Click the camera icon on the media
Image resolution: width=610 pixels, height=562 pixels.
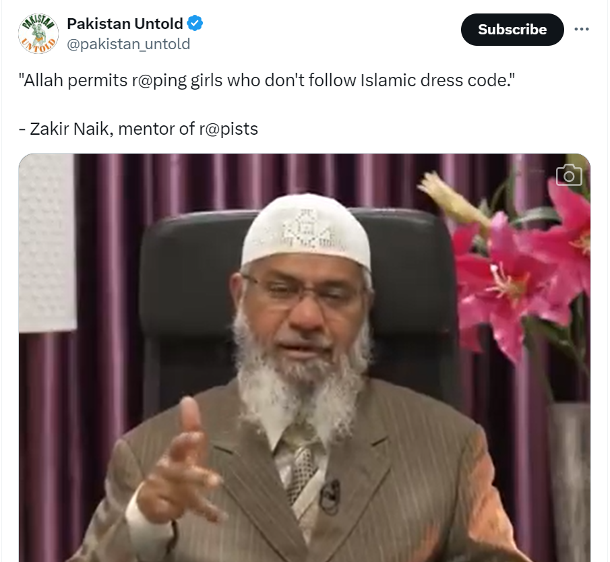(x=569, y=175)
